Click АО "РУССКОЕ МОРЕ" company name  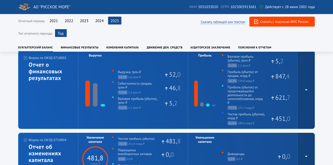pyautogui.click(x=52, y=7)
